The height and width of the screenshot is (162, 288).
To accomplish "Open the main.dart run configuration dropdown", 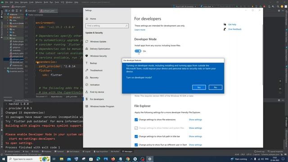I will click(207, 6).
